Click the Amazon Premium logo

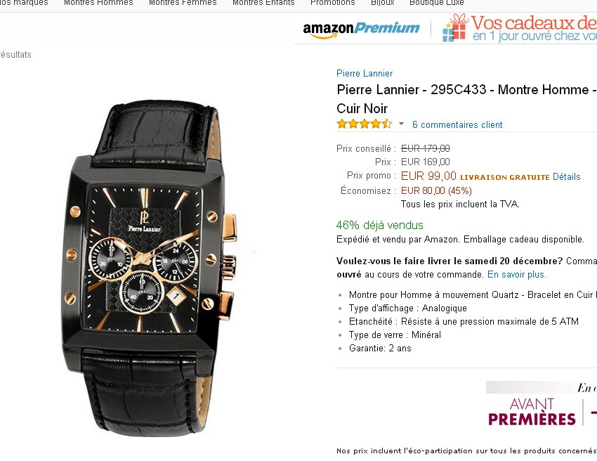point(361,30)
